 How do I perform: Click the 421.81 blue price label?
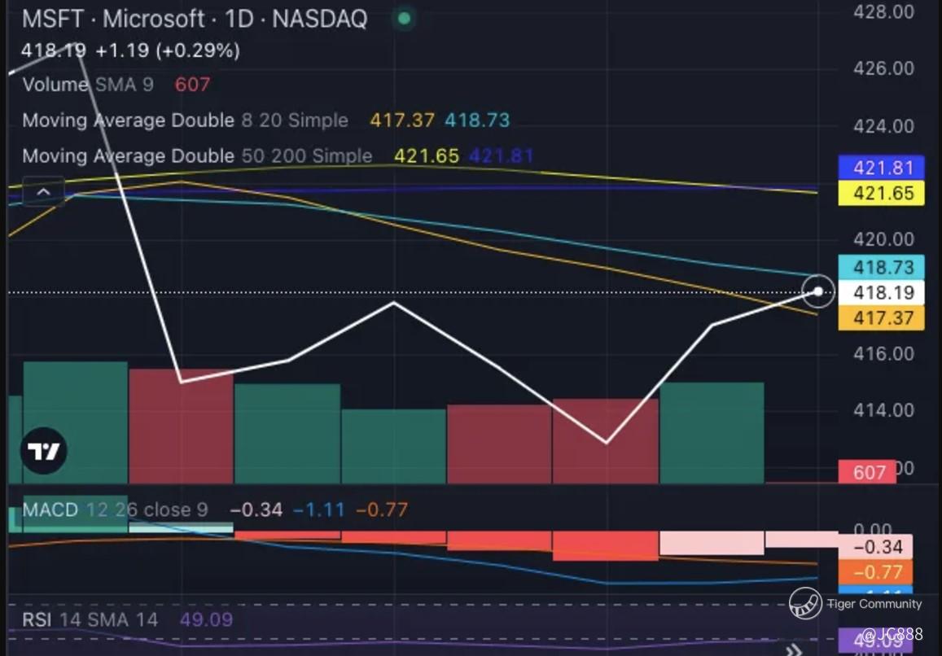(881, 168)
